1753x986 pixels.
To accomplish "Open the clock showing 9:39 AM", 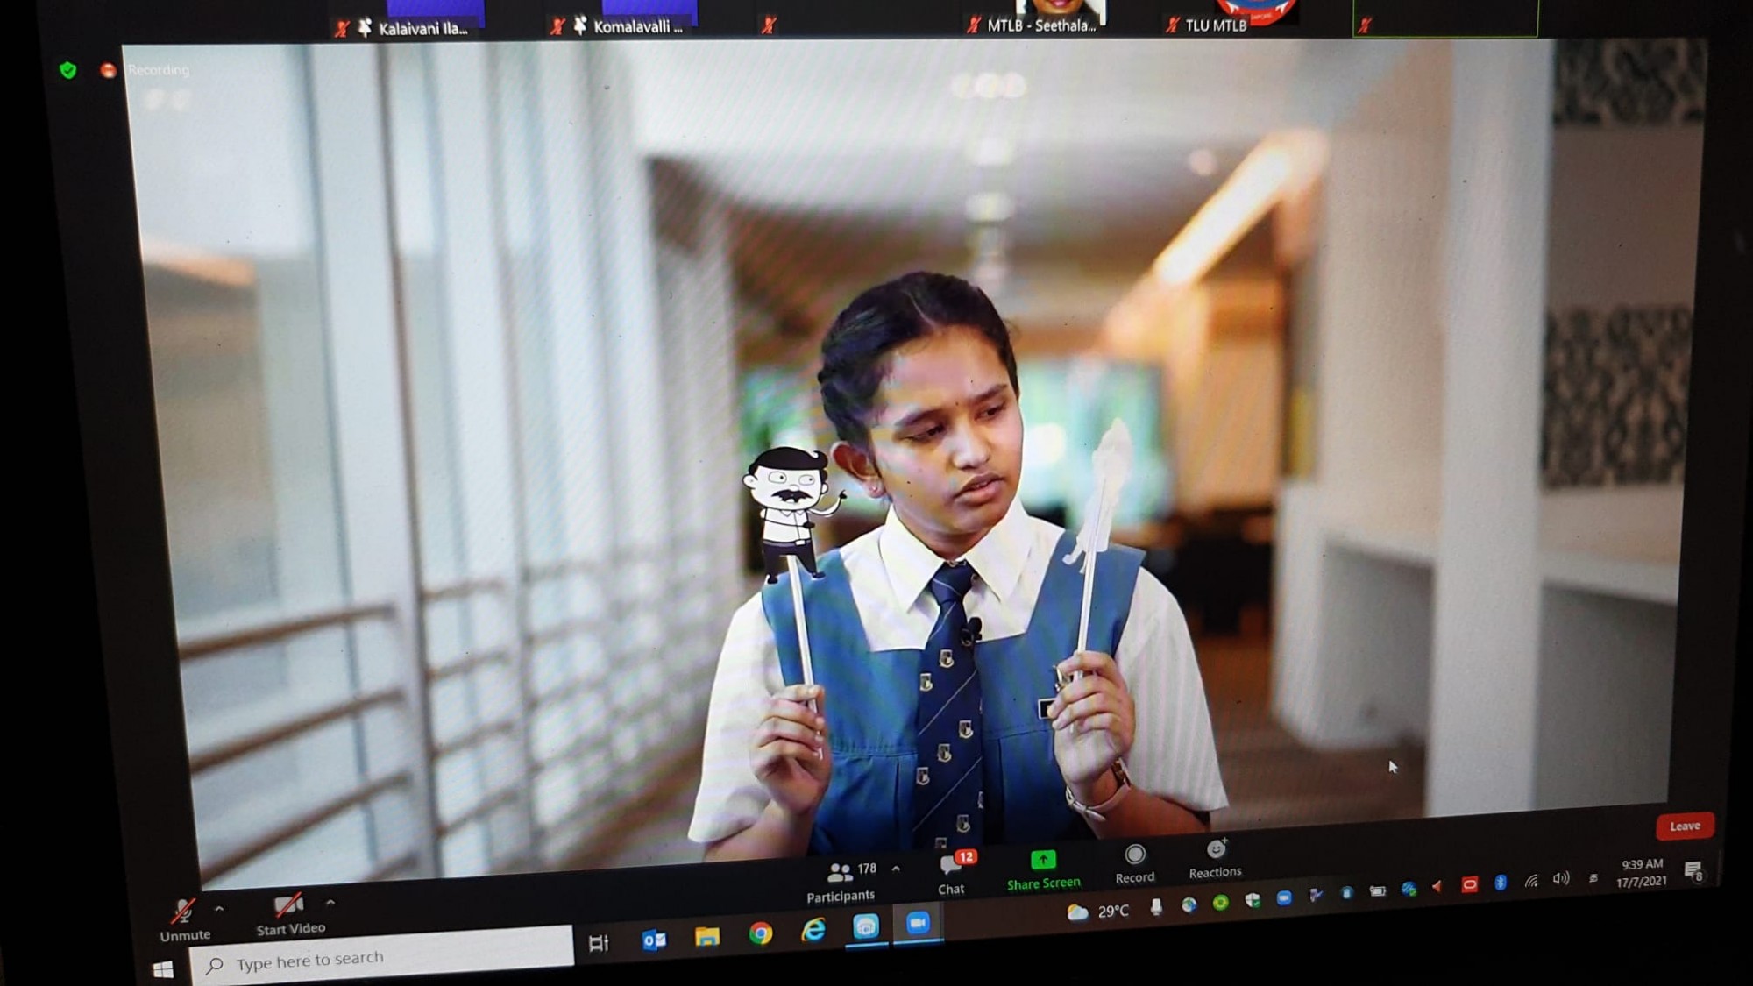I will coord(1642,873).
